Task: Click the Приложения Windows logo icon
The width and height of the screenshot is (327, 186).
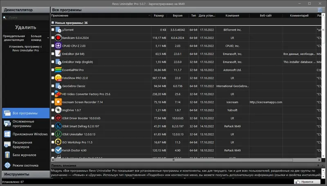Action: tap(7, 134)
